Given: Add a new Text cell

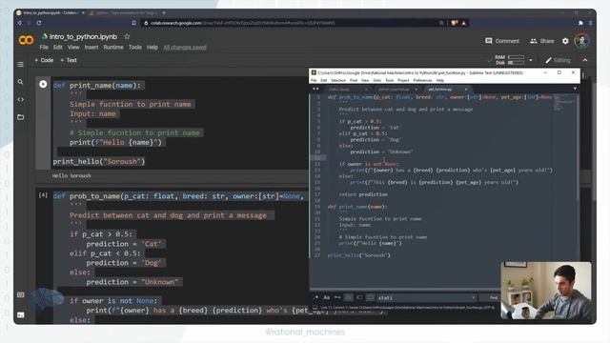Looking at the screenshot, I should [69, 60].
